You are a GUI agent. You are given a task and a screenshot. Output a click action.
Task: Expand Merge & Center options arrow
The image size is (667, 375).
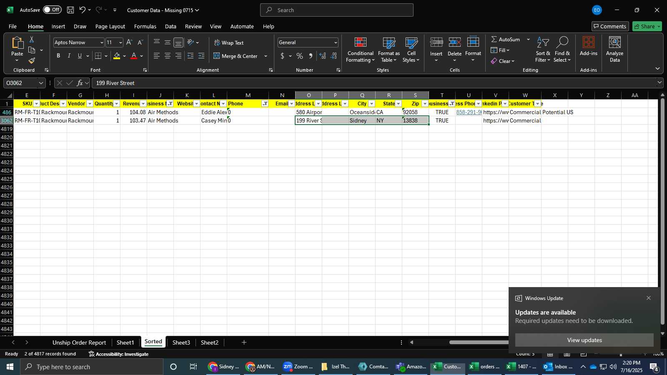coord(266,56)
